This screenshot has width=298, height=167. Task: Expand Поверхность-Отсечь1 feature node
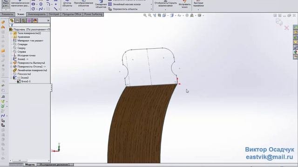(11, 67)
